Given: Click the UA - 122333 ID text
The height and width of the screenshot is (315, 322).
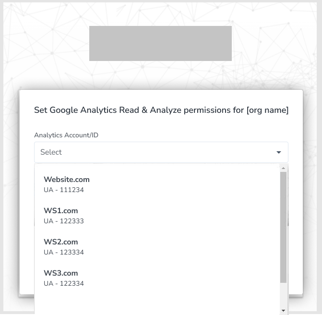Looking at the screenshot, I should coord(64,221).
